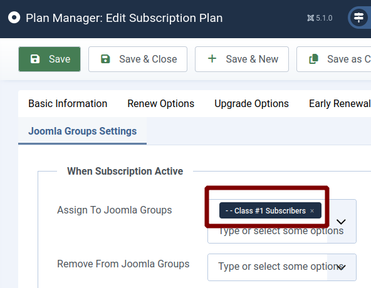Remove the Class #1 Subscribers tag
Screen dimensions: 371x288
click(312, 211)
